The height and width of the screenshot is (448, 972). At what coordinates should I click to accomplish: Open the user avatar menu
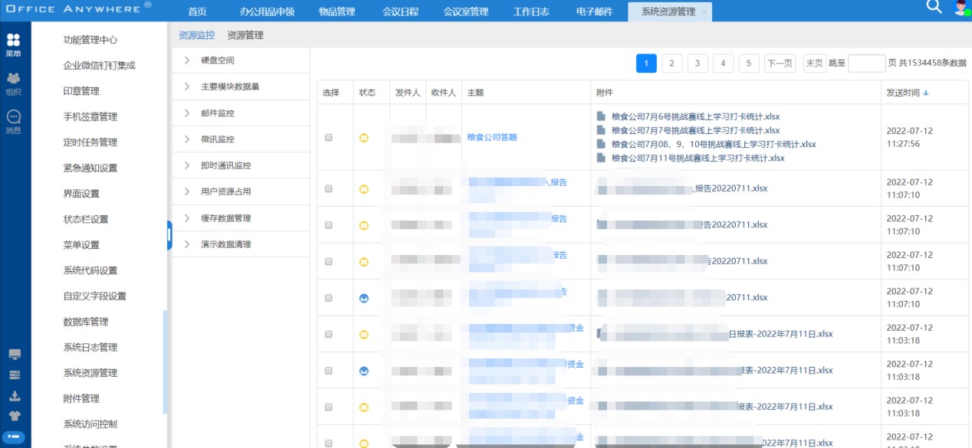961,8
